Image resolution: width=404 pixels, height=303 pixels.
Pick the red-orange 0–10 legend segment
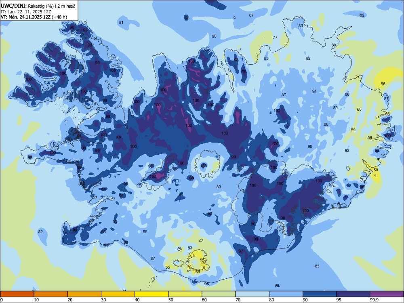[17, 294]
